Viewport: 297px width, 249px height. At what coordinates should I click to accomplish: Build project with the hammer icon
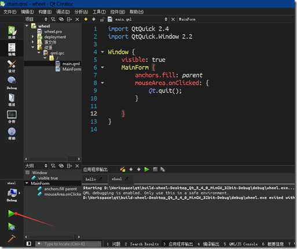pyautogui.click(x=12, y=239)
